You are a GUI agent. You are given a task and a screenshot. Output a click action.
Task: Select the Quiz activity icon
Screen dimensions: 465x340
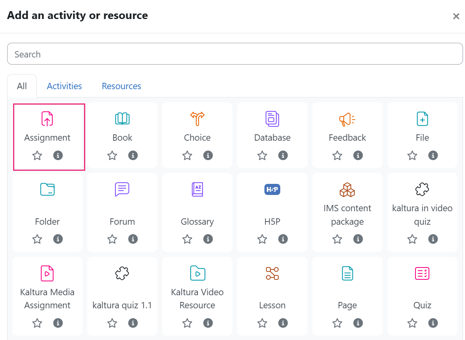tap(422, 273)
